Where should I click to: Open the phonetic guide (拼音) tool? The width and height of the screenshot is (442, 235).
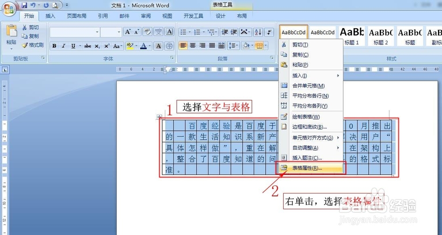[158, 32]
